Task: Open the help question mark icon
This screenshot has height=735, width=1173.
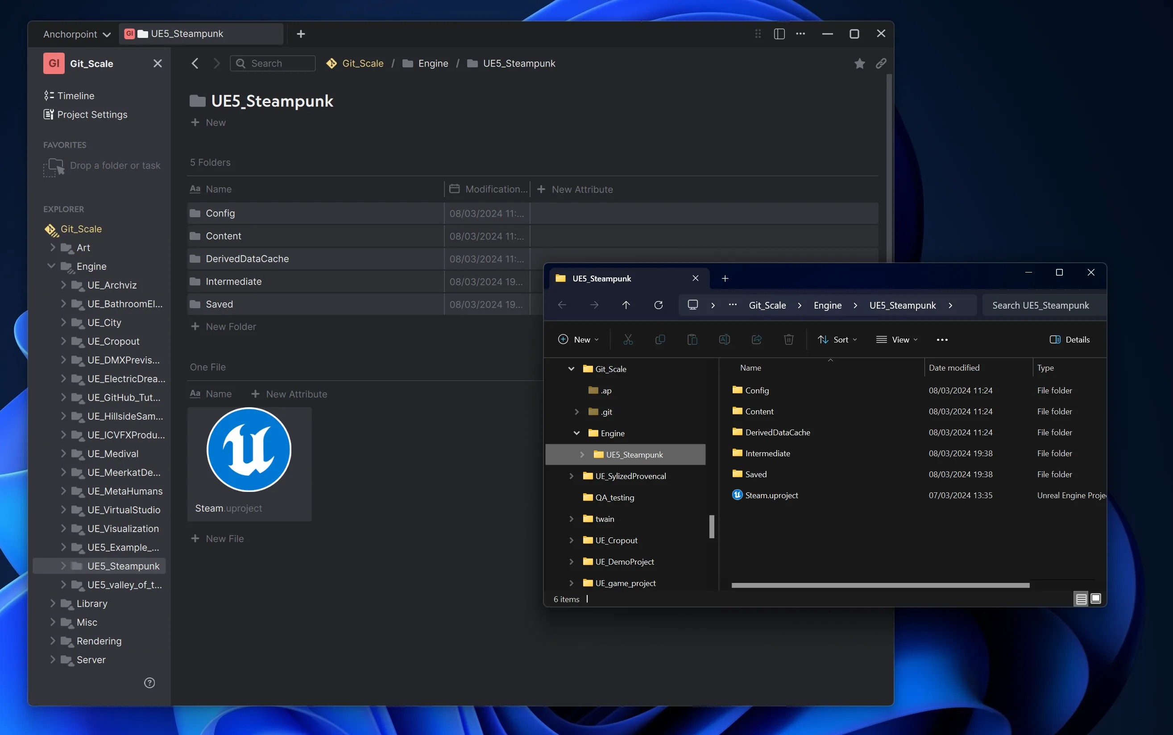Action: (x=149, y=683)
